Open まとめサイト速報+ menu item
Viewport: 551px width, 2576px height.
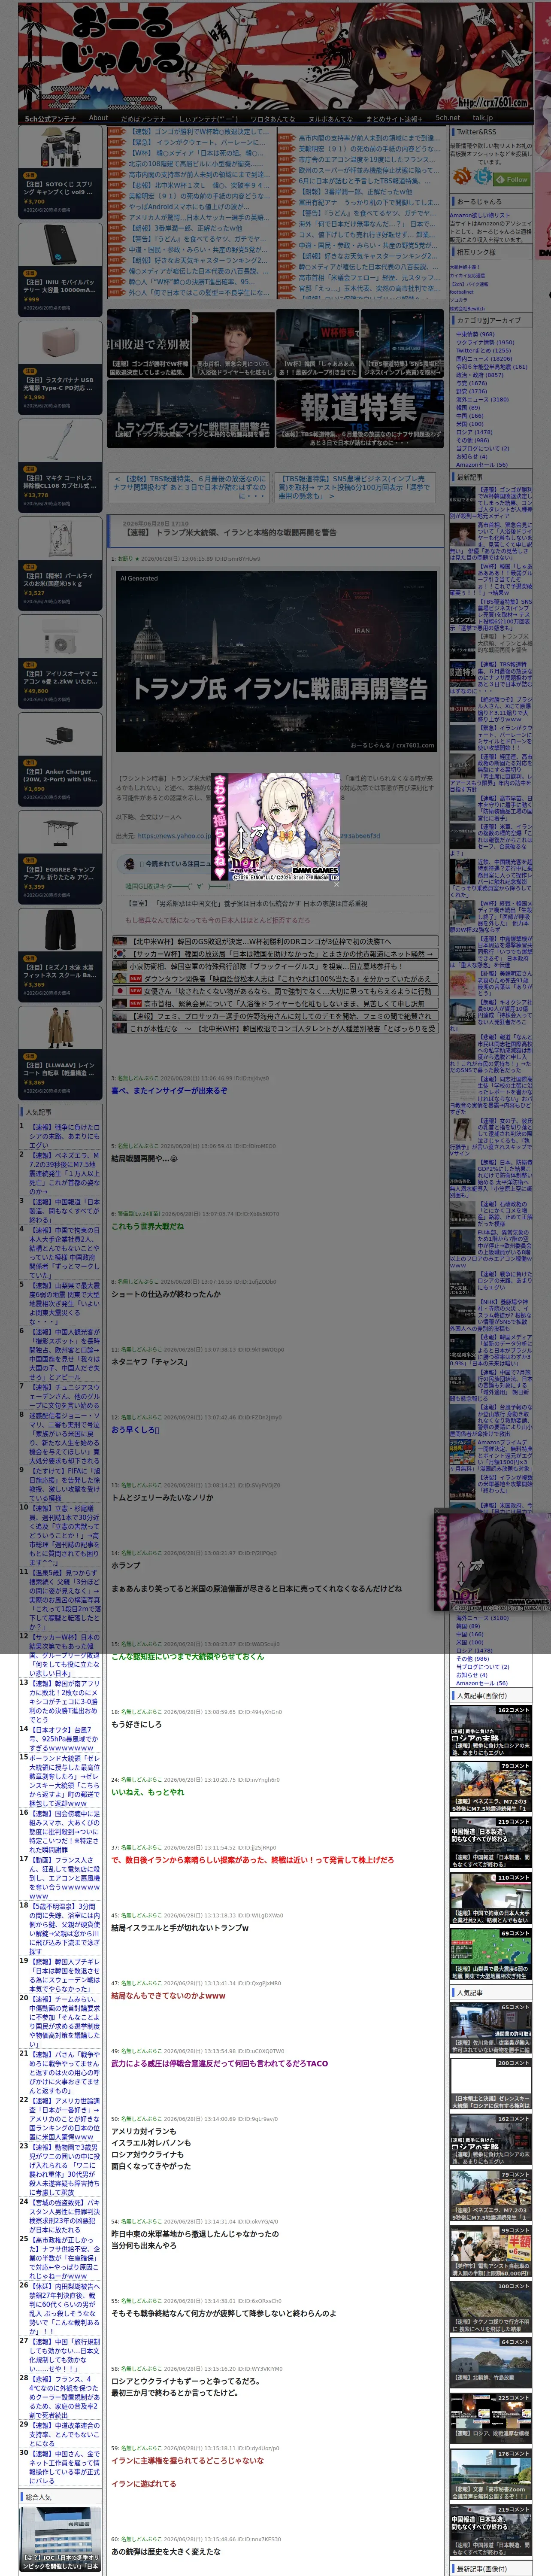click(394, 119)
